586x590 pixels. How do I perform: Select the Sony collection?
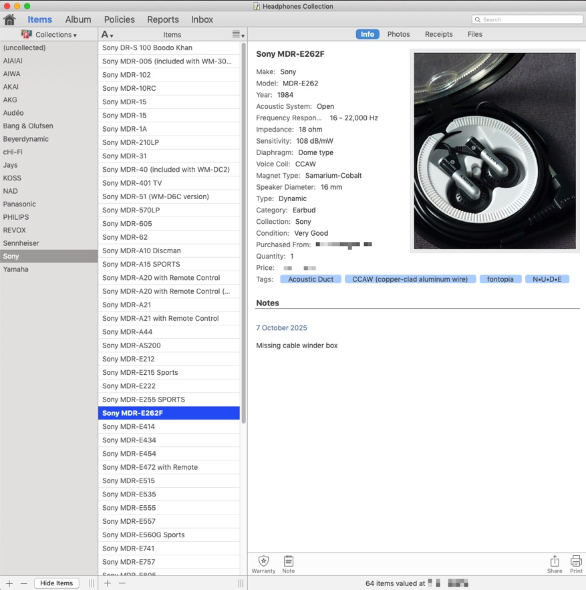coord(49,256)
